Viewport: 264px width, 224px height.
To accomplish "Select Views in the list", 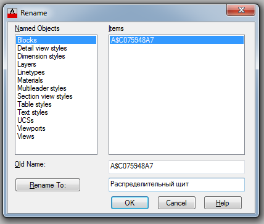I will (x=26, y=136).
